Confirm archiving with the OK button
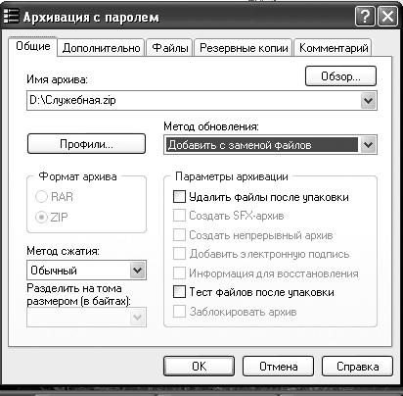Image resolution: width=403 pixels, height=396 pixels. 199,367
